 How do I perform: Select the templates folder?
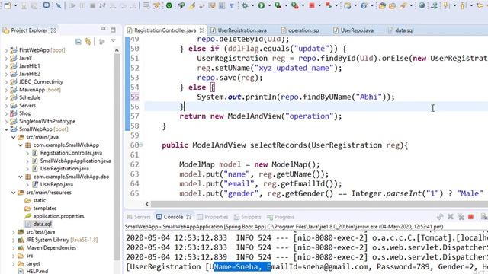click(45, 208)
